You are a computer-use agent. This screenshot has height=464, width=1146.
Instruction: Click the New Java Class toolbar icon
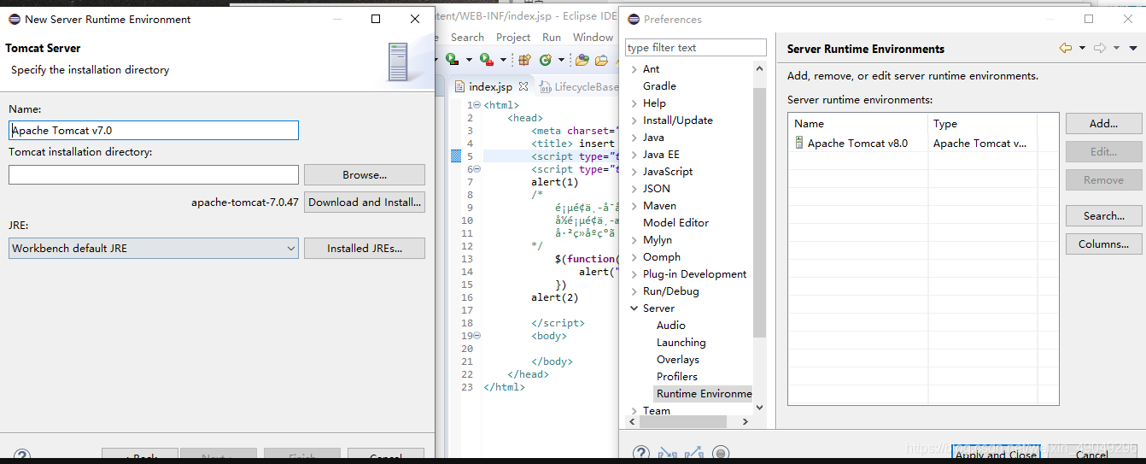click(x=546, y=60)
